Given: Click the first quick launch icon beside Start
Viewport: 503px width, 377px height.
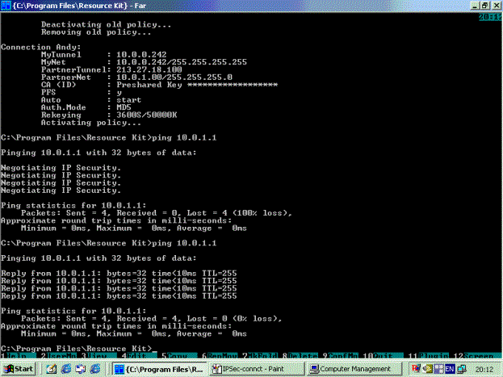Looking at the screenshot, I should [52, 369].
